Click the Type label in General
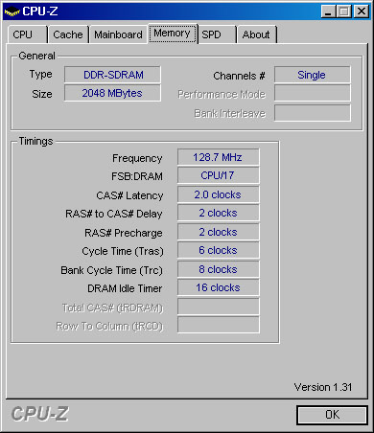The width and height of the screenshot is (374, 433). click(40, 75)
